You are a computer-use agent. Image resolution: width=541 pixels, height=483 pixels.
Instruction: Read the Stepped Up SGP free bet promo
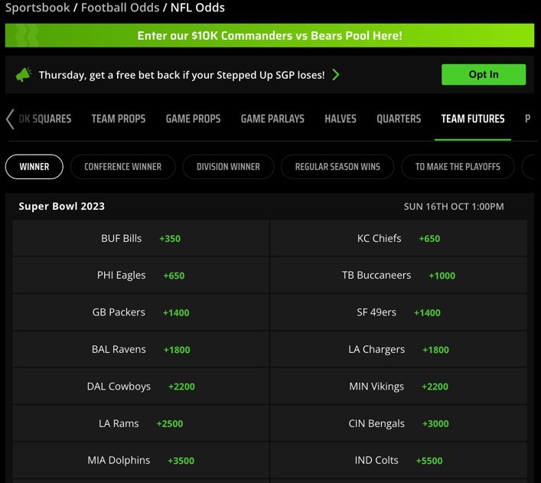pos(181,75)
